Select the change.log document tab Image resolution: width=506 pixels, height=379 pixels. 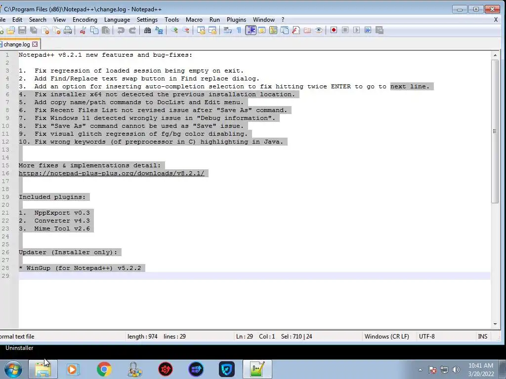(17, 44)
